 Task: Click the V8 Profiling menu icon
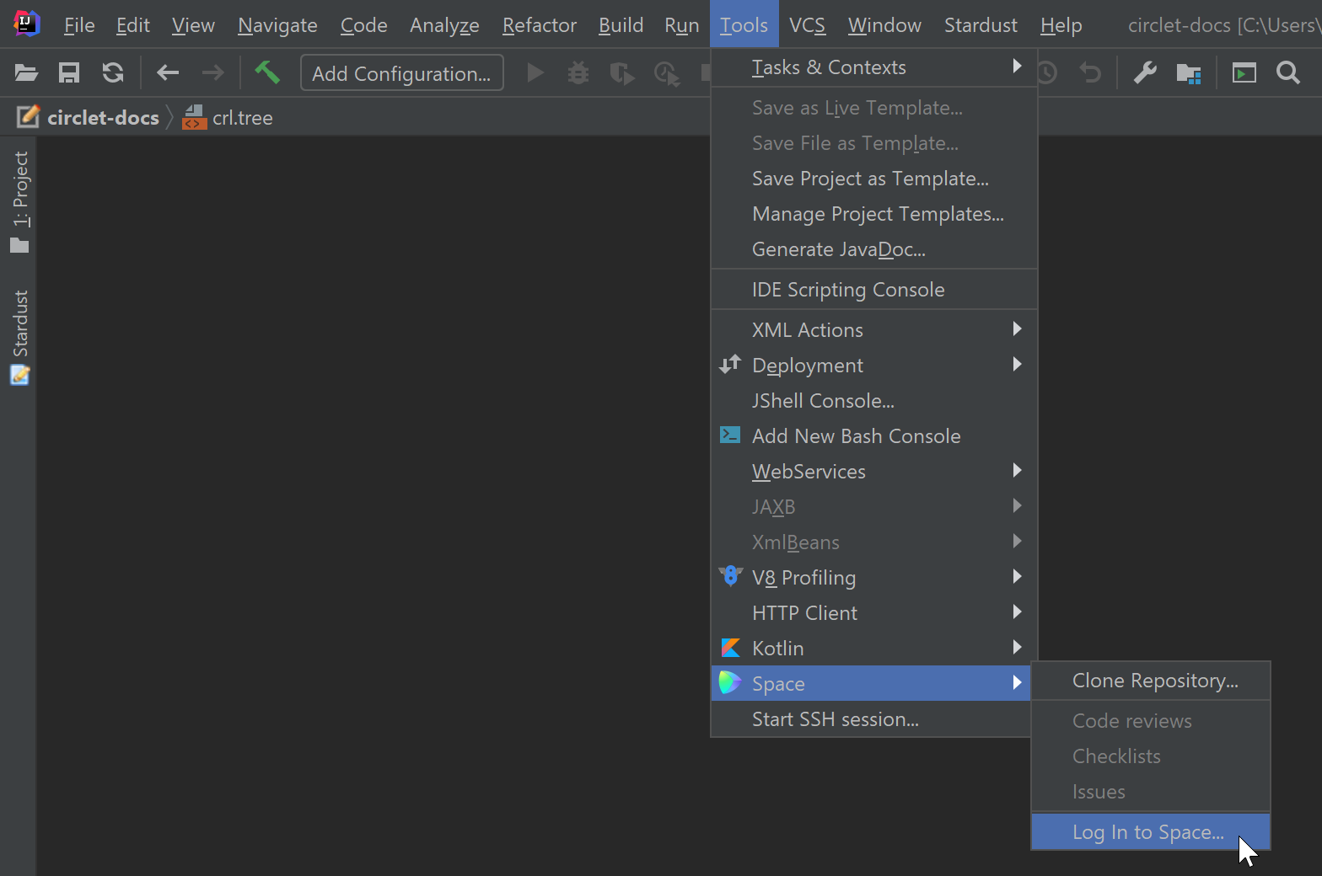point(730,576)
